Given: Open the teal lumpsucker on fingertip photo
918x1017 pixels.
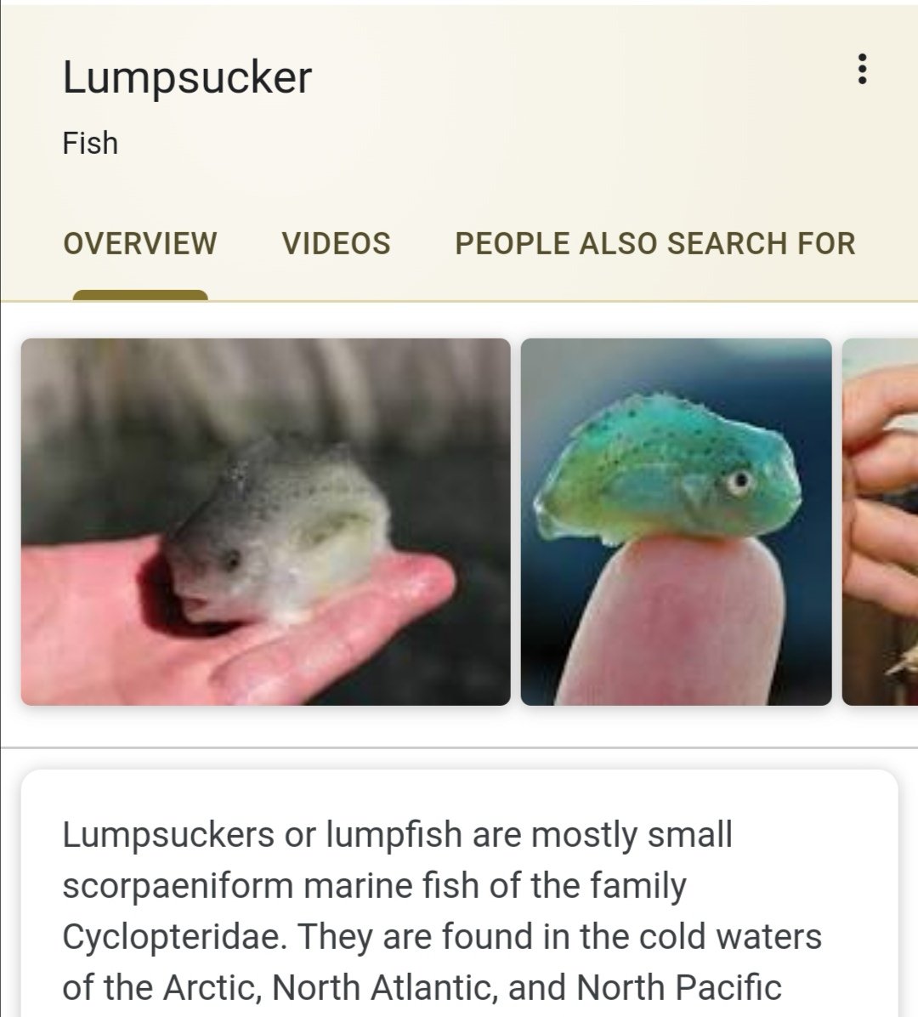Looking at the screenshot, I should [677, 521].
